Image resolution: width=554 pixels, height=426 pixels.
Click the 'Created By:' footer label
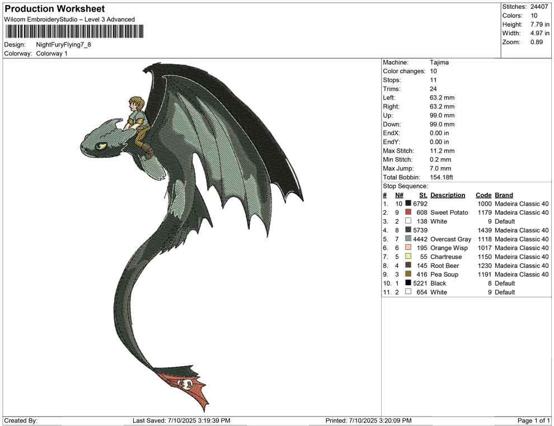pyautogui.click(x=21, y=420)
